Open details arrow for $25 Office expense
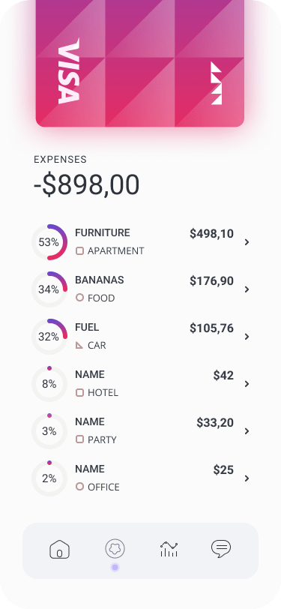Viewport: 281px width, 609px height. 247,478
